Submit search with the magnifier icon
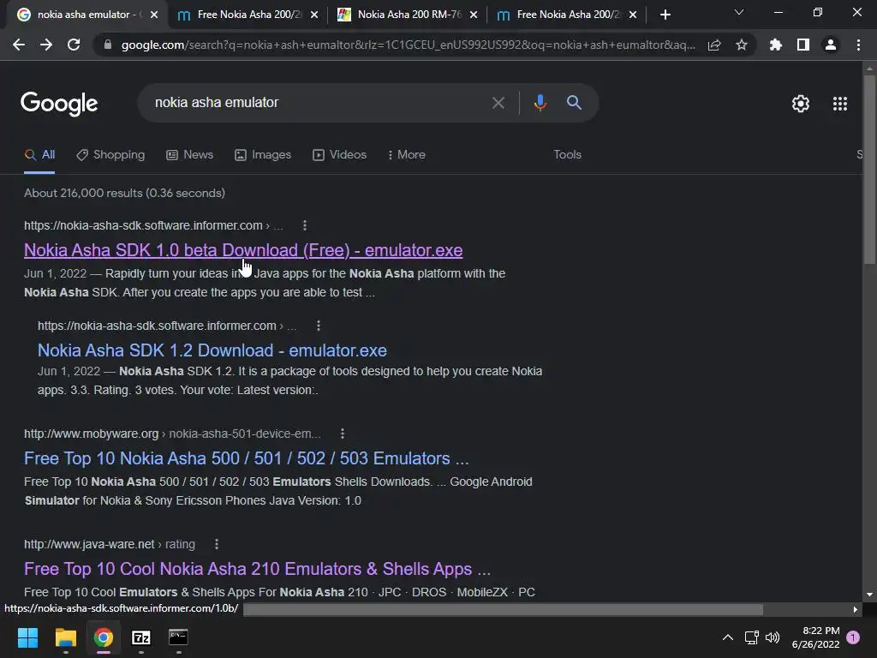877x658 pixels. pyautogui.click(x=574, y=103)
